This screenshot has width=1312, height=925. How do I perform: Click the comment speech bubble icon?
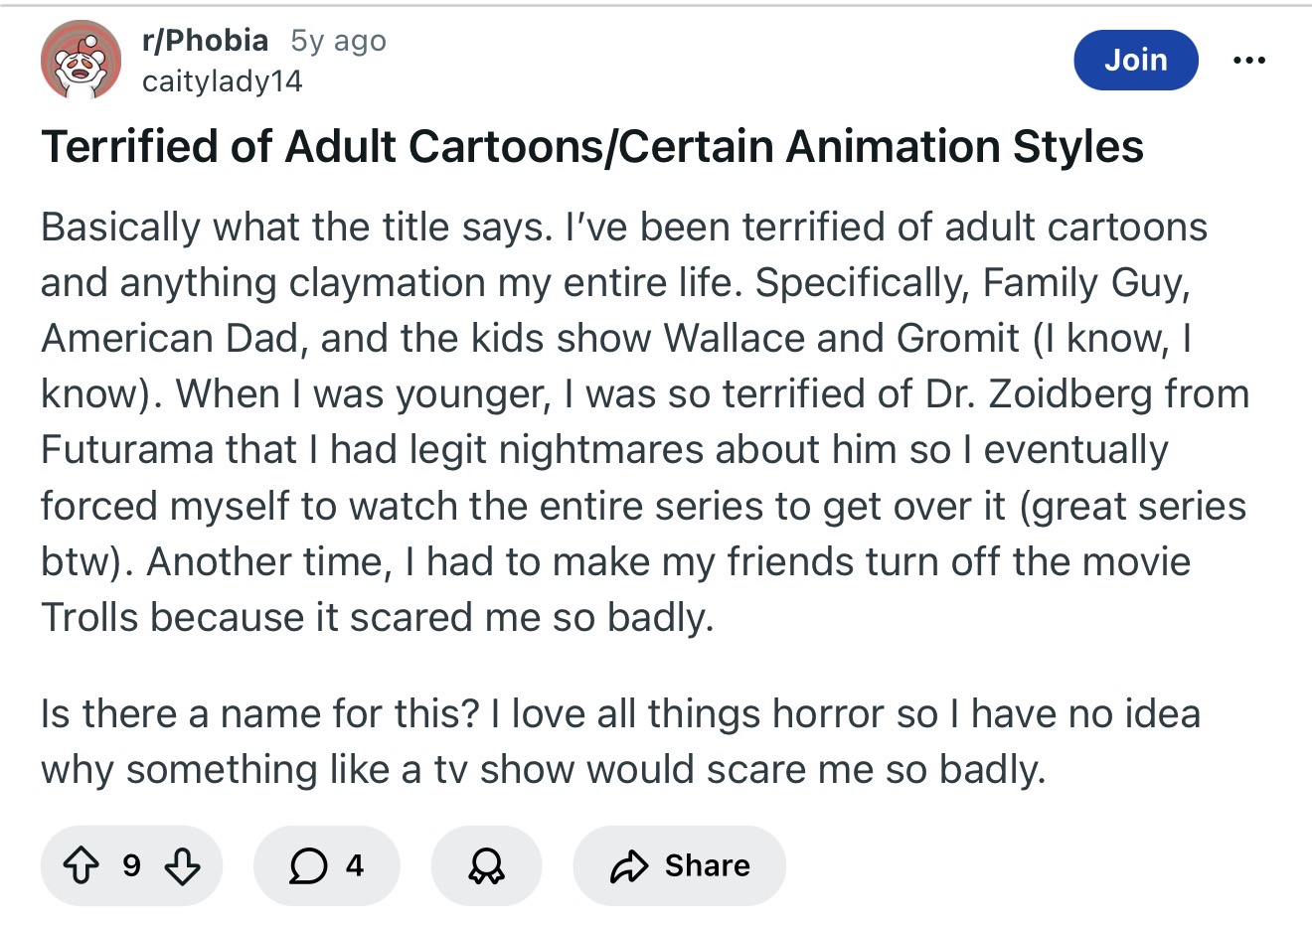coord(308,866)
